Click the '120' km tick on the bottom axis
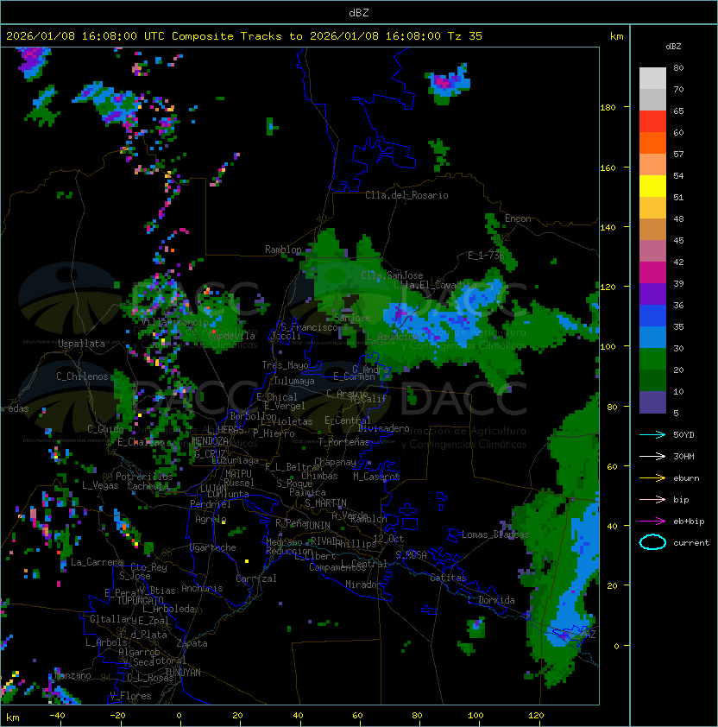 tap(535, 716)
